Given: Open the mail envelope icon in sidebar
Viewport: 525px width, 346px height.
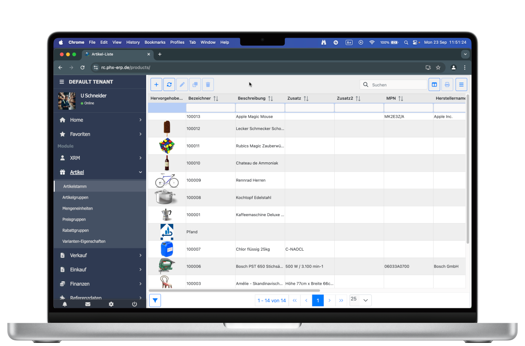Looking at the screenshot, I should [88, 304].
